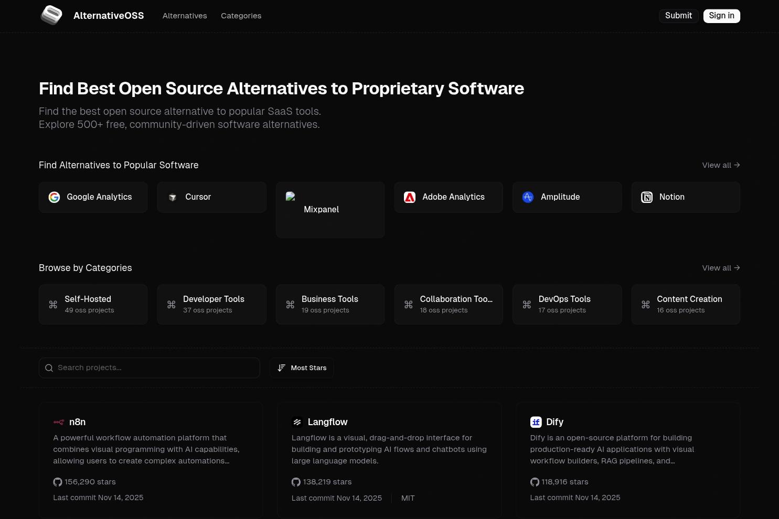The width and height of the screenshot is (779, 519).
Task: Click the Cursor cube icon
Action: pos(173,197)
